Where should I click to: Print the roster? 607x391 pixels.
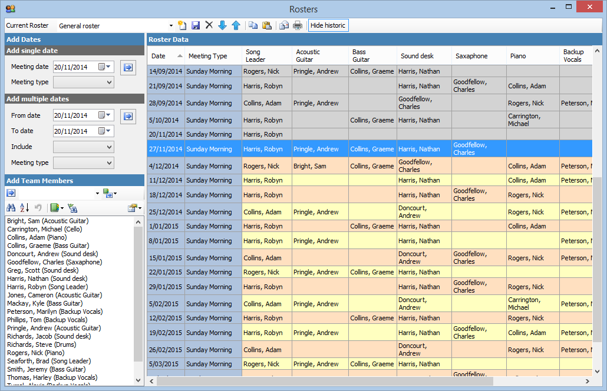tap(297, 25)
